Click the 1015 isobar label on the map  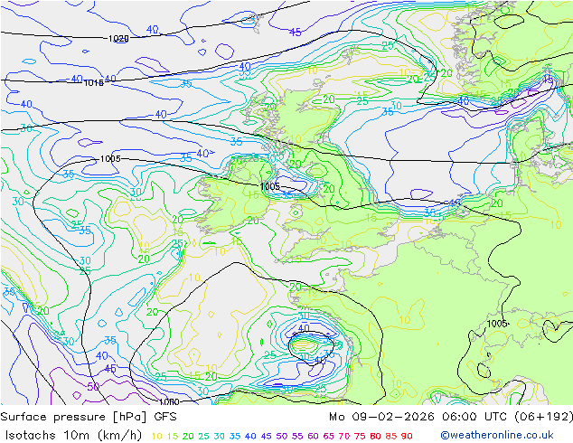coord(94,83)
